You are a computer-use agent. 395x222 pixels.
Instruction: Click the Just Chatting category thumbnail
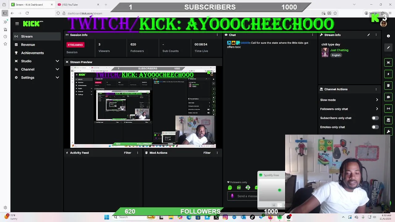click(325, 52)
